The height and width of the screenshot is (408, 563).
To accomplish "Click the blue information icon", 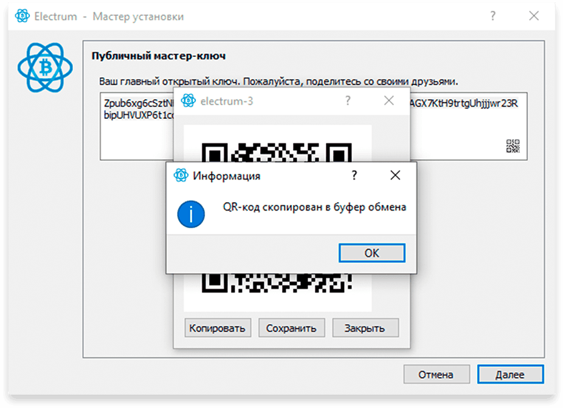I will [191, 214].
